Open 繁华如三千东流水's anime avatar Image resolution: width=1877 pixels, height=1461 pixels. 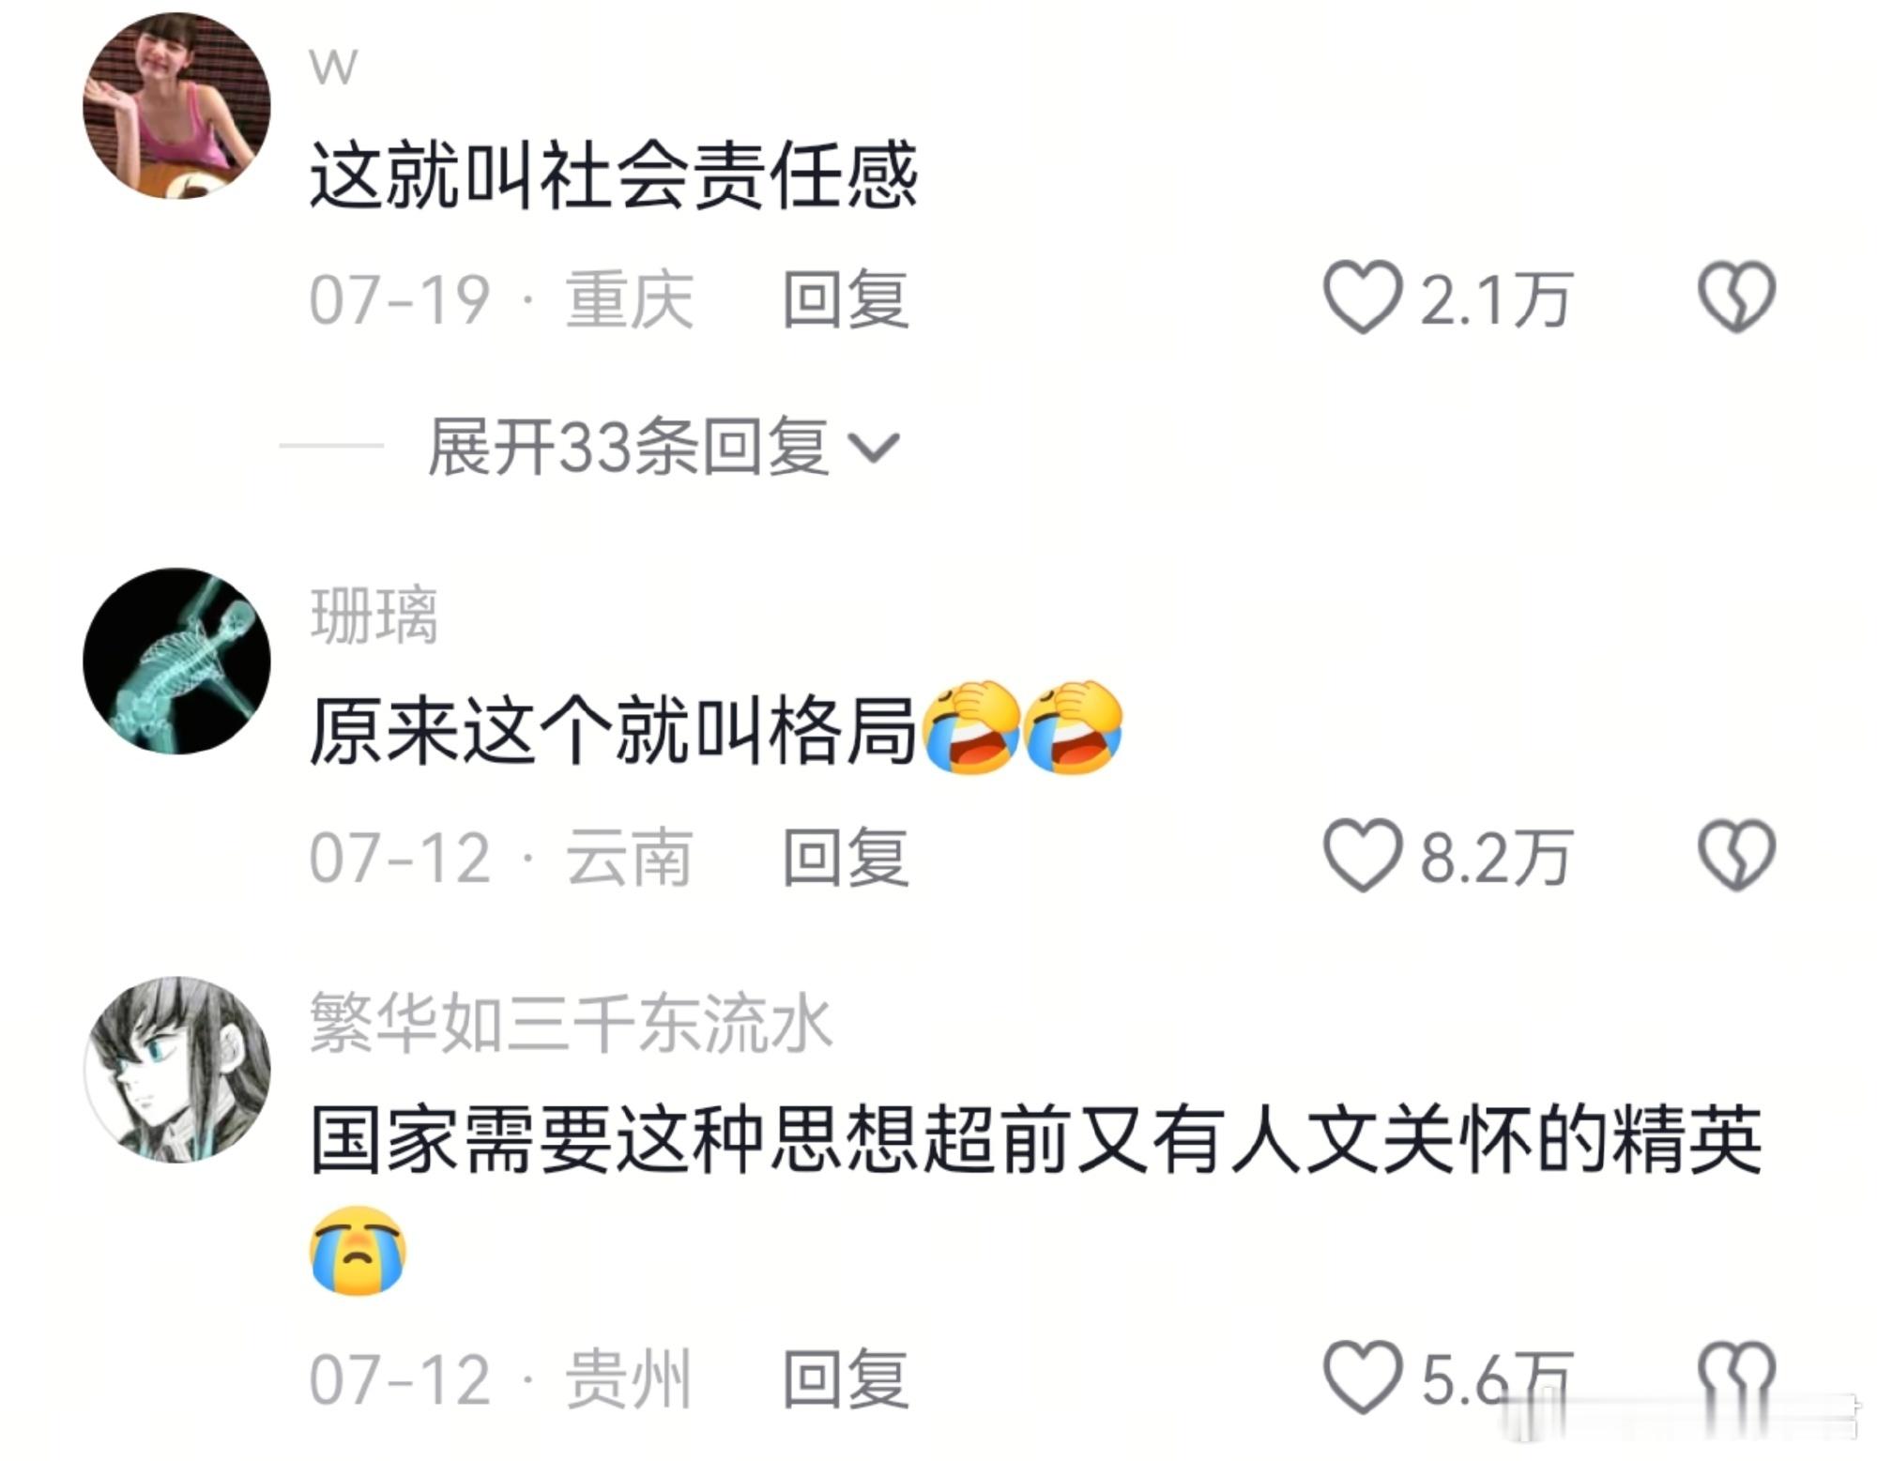click(176, 1070)
